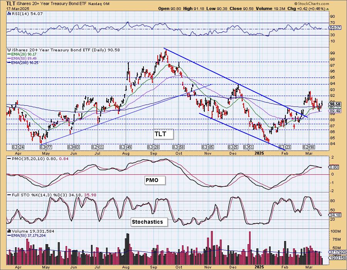Screen dimensions: 347x270
Task: Click the 0.325 yield label near December
Action: [x=233, y=147]
